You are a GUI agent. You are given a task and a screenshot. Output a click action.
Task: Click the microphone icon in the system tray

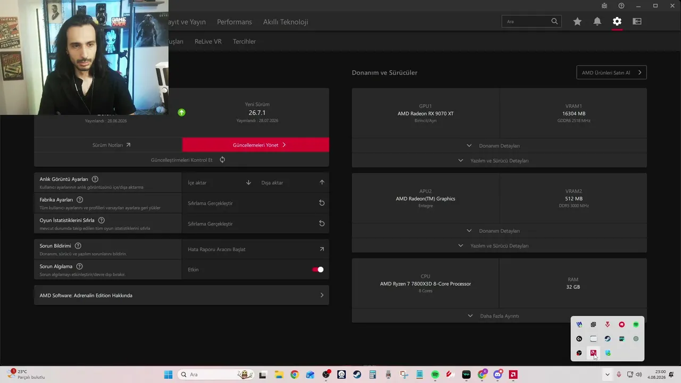(x=619, y=374)
